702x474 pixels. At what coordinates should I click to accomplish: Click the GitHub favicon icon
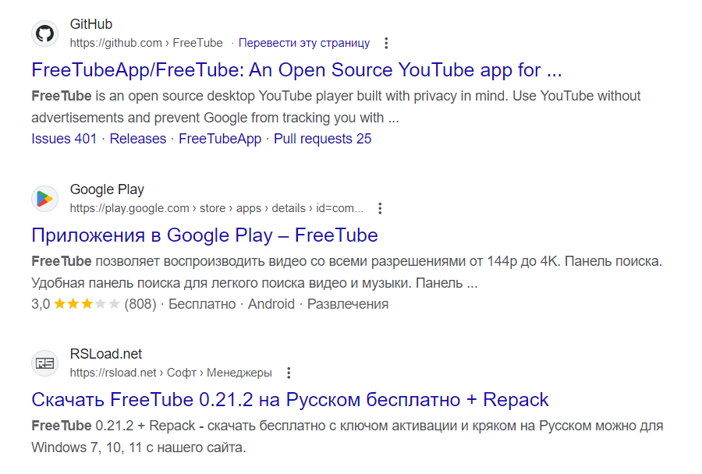45,34
